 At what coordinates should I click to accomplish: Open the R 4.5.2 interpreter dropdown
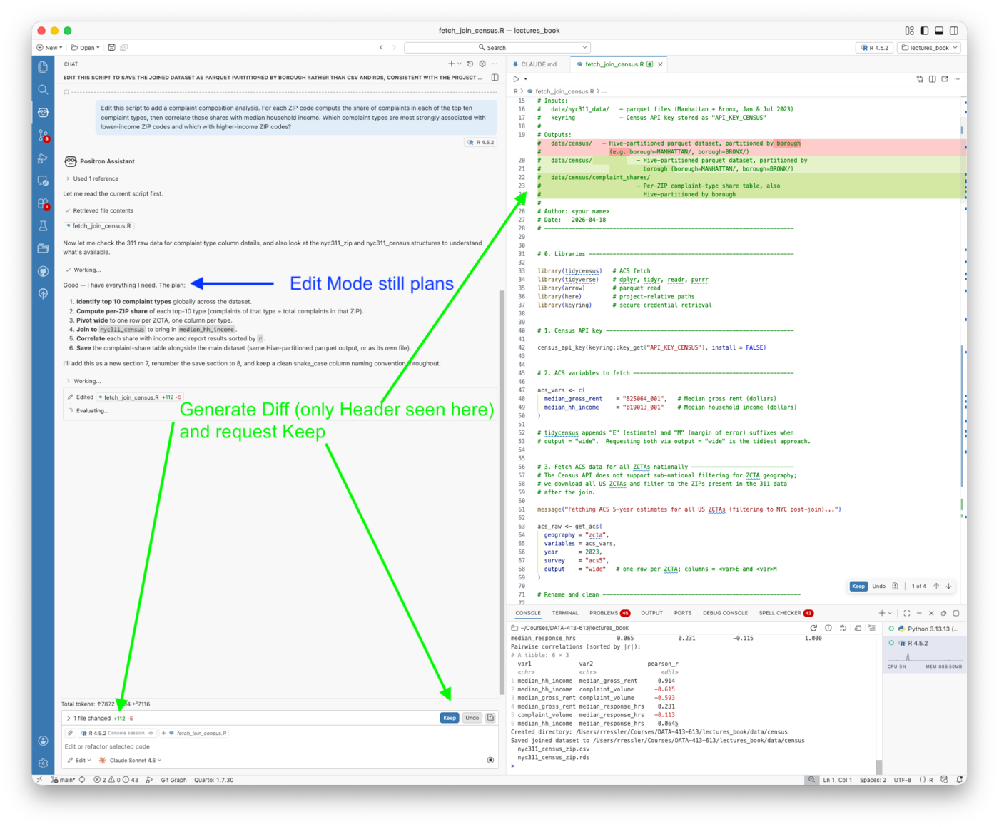[874, 47]
